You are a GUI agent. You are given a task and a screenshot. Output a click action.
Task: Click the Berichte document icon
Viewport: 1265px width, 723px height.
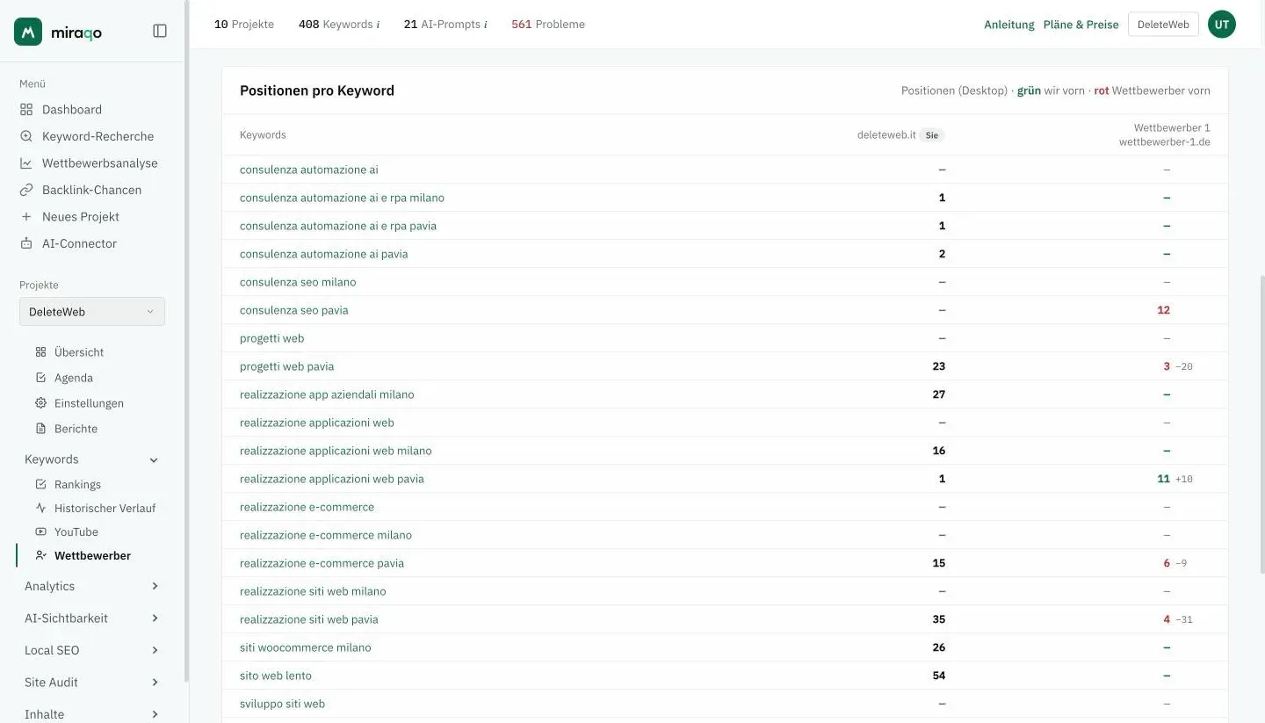[x=40, y=429]
